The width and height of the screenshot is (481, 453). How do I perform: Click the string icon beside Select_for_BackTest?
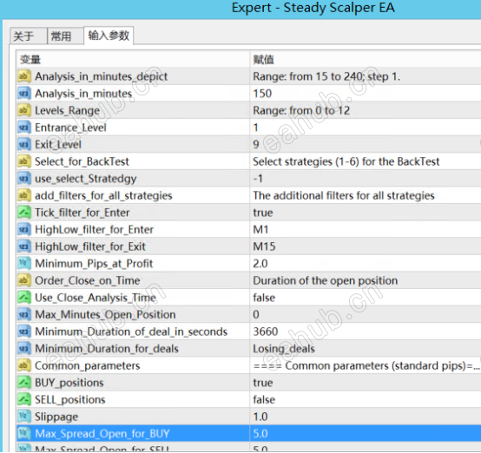tap(24, 161)
